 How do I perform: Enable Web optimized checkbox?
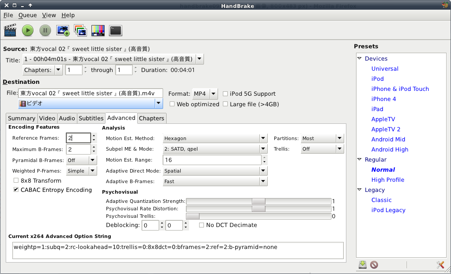(x=172, y=104)
